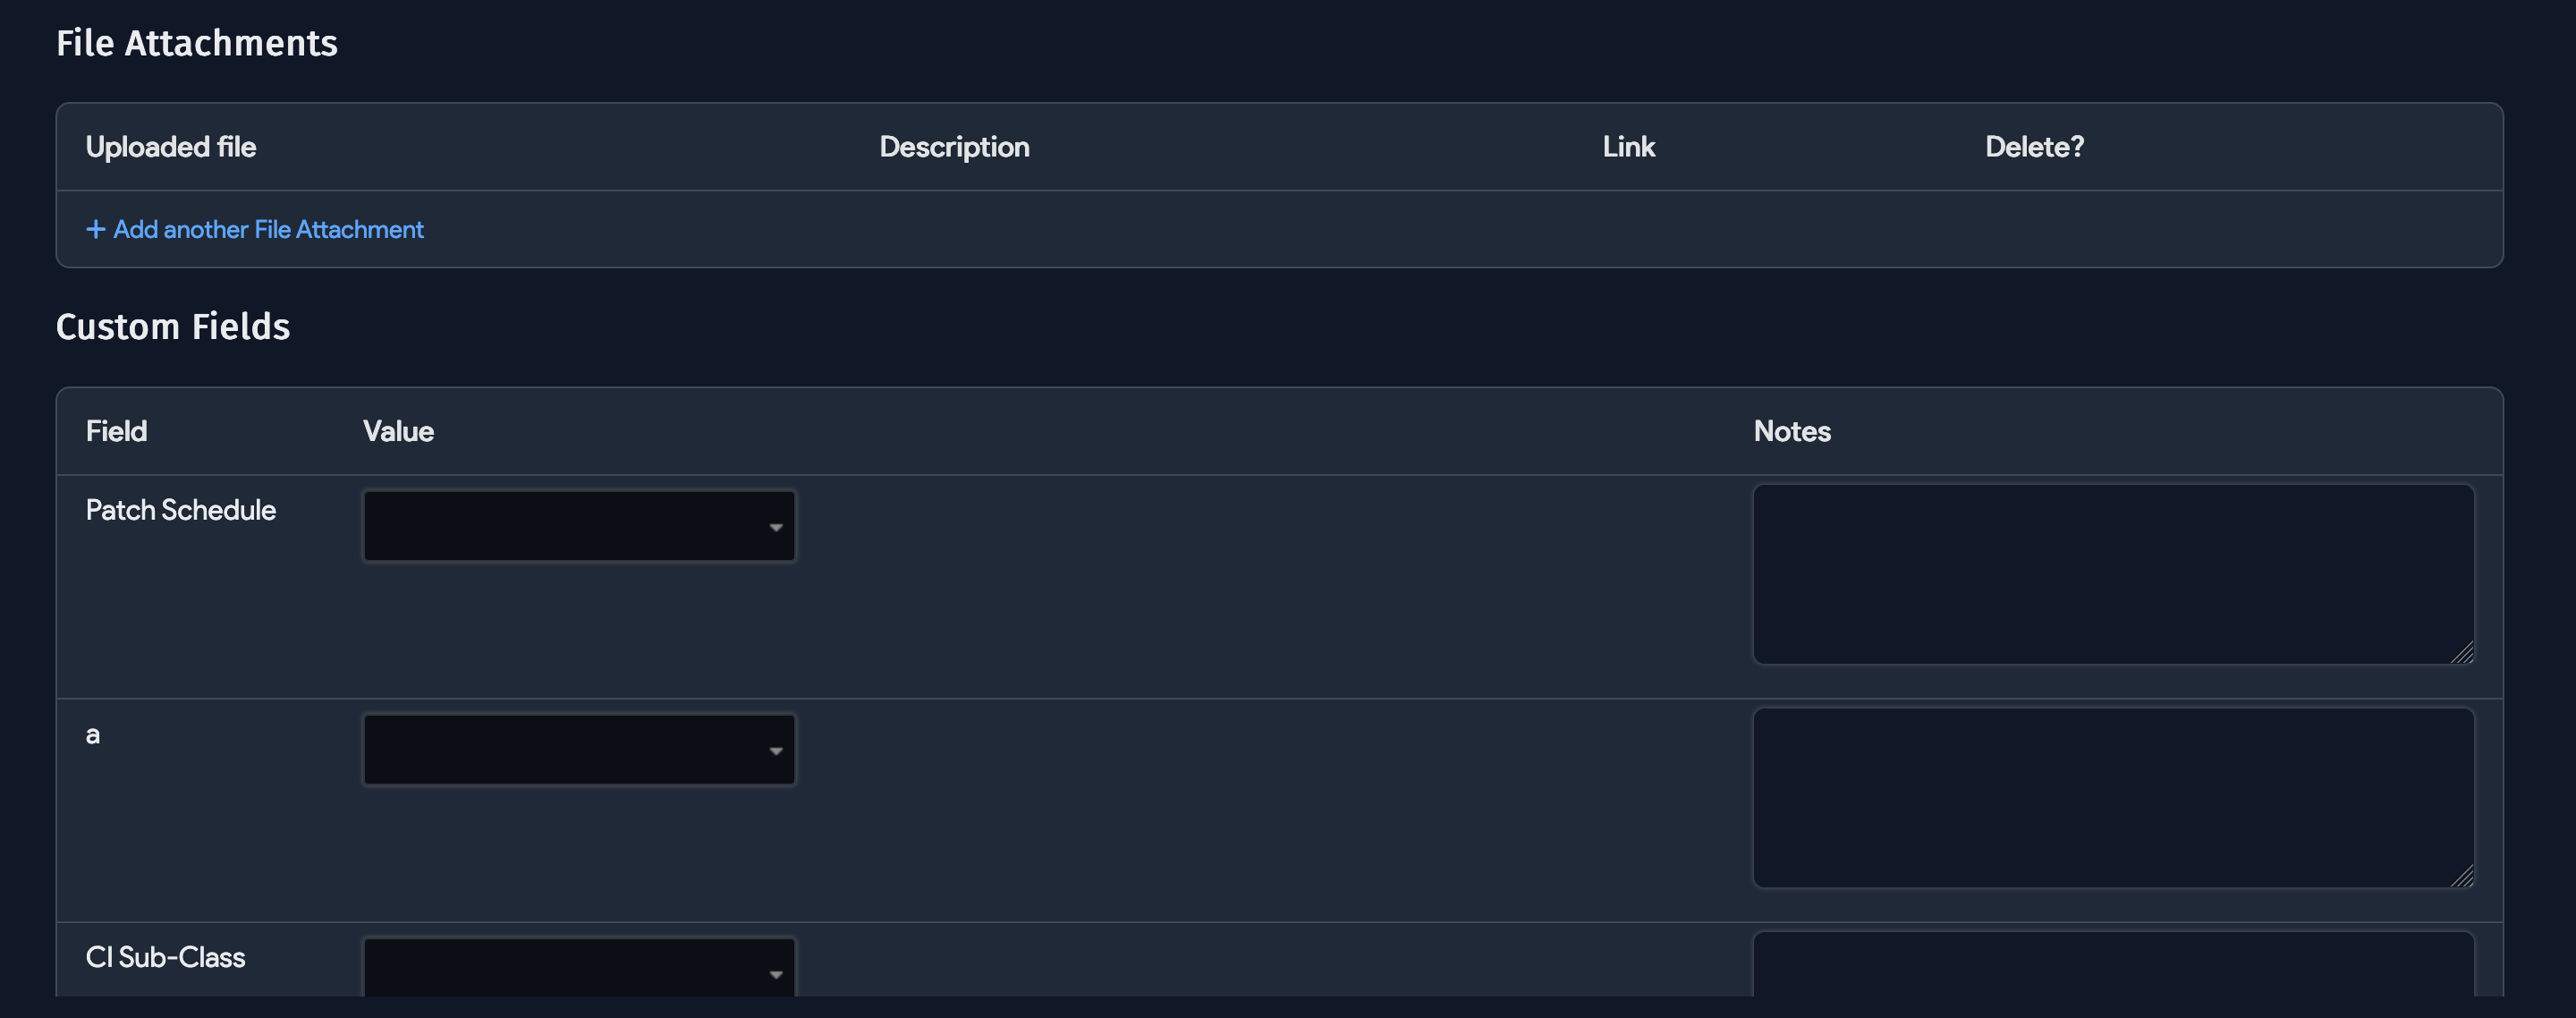The height and width of the screenshot is (1018, 2576).
Task: Click the Link column header
Action: 1628,147
